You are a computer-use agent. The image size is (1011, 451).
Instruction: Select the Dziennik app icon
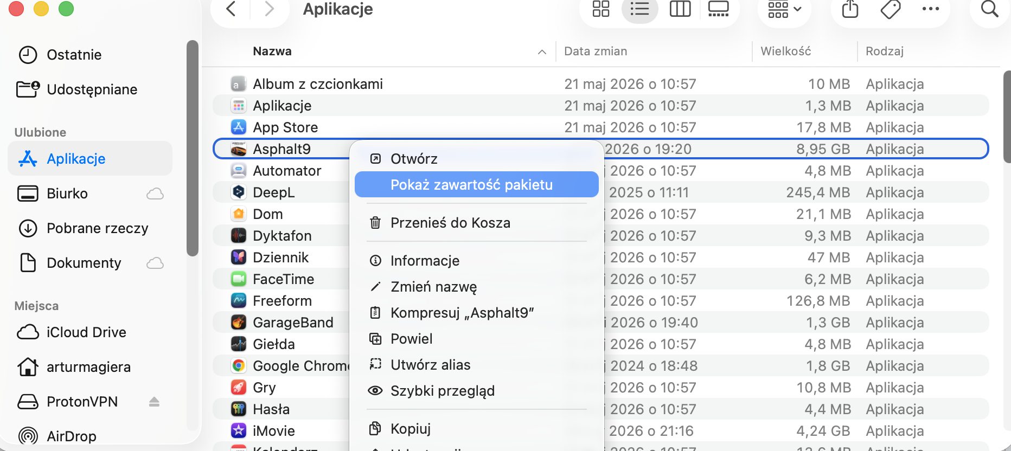238,257
